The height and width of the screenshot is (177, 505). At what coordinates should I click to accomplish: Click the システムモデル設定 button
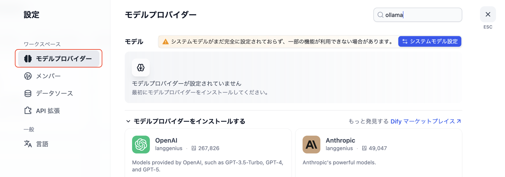click(430, 41)
